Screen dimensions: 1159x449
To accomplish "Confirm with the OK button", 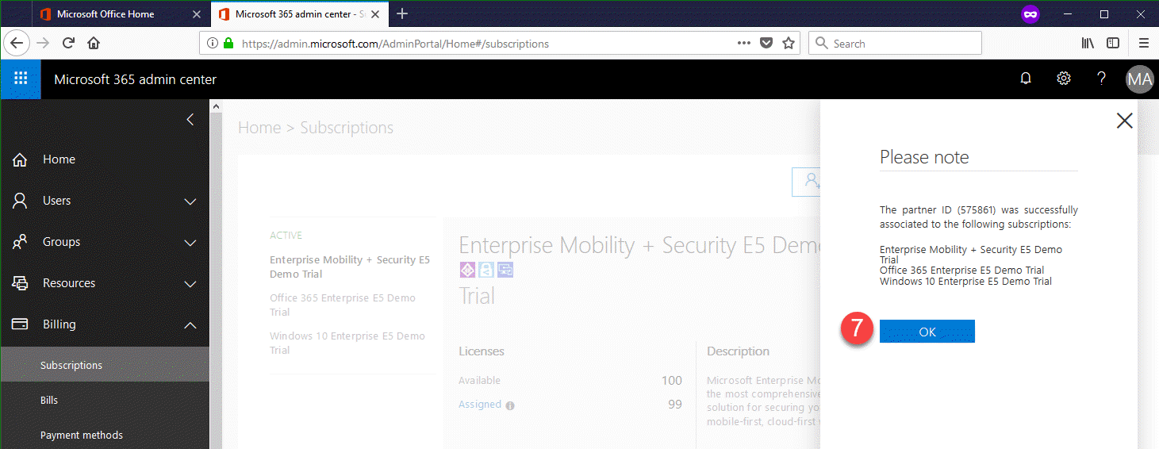I will click(x=927, y=332).
